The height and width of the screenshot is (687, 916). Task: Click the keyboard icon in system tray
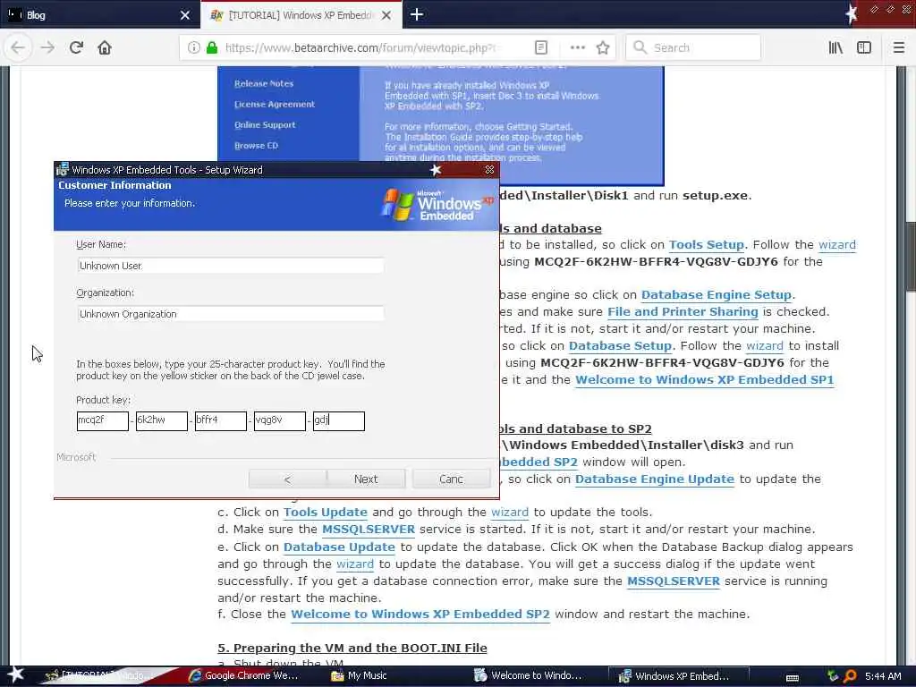click(793, 676)
